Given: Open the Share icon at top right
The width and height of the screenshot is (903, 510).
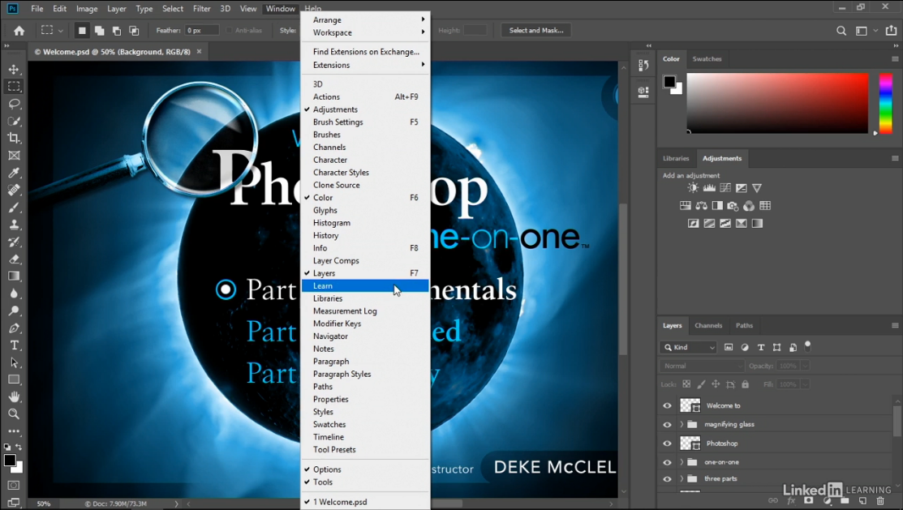Looking at the screenshot, I should (891, 31).
